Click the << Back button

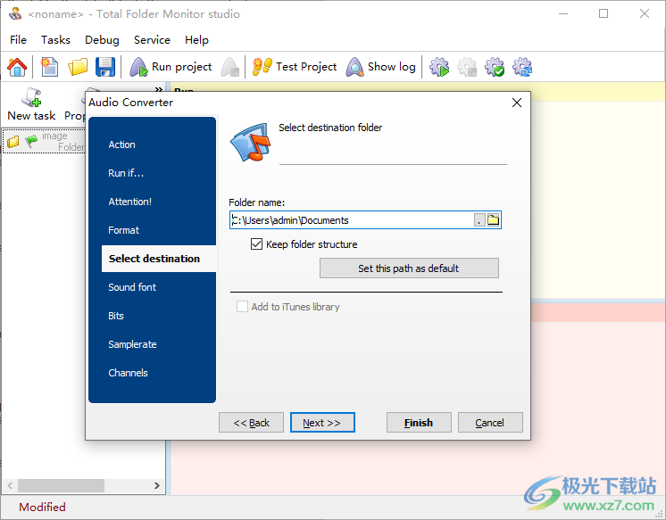pos(251,423)
